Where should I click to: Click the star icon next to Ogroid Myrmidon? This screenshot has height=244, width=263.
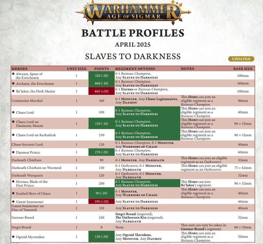click(13, 237)
